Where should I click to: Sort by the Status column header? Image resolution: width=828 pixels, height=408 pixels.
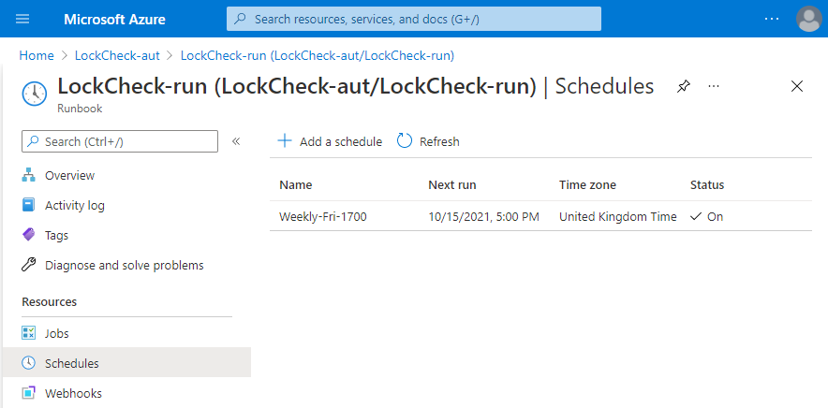pos(707,185)
